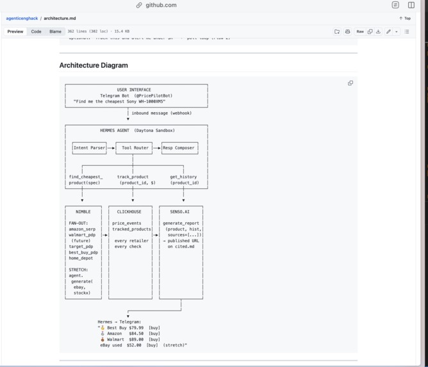The height and width of the screenshot is (367, 428).
Task: Toggle the split view sidebar icon
Action: click(x=411, y=5)
